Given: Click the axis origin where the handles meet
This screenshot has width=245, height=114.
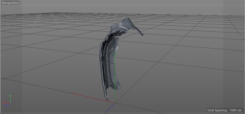Looking at the screenshot, I should [115, 103].
